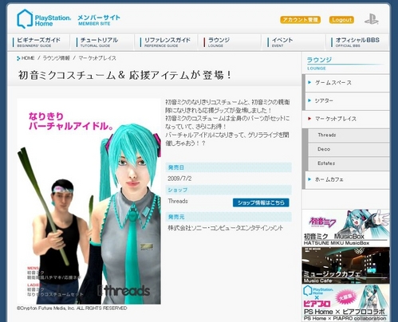Image resolution: width=398 pixels, height=322 pixels.
Task: Click the release date 2009/7/2
Action: pos(179,179)
